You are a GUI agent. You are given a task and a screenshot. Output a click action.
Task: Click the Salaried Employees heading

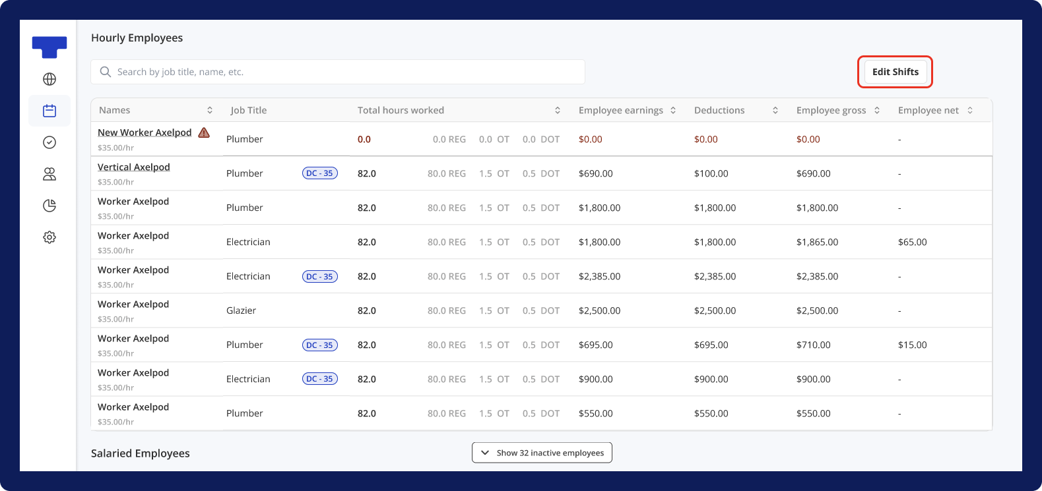click(x=141, y=453)
